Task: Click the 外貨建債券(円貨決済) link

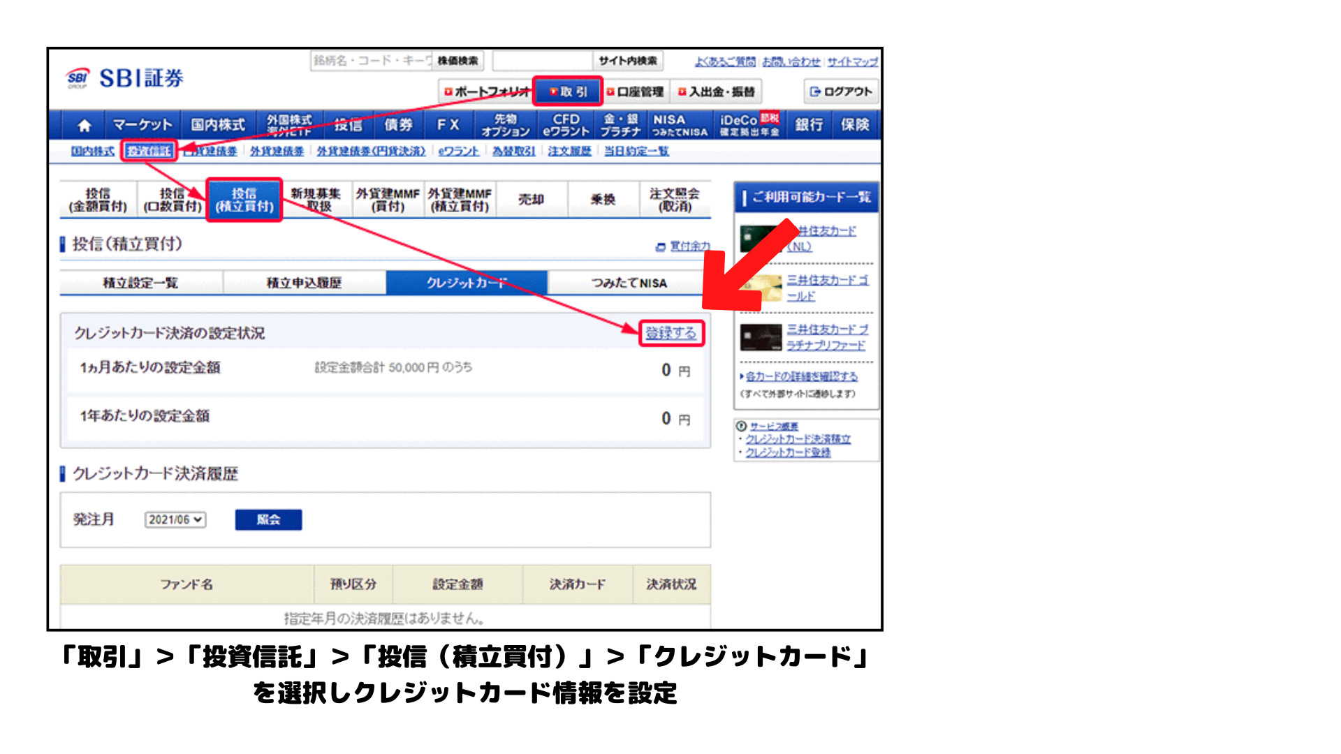Action: click(371, 151)
